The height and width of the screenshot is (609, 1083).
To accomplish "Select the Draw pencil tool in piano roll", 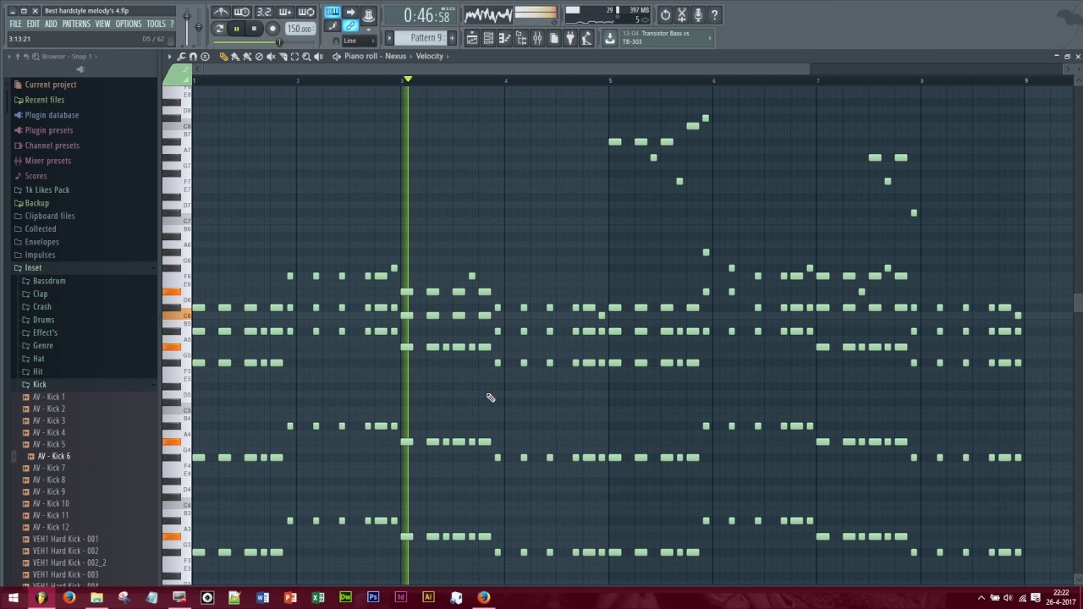I will coord(223,56).
